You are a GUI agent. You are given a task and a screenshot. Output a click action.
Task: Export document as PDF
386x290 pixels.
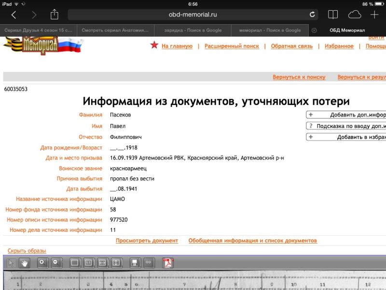(x=168, y=263)
